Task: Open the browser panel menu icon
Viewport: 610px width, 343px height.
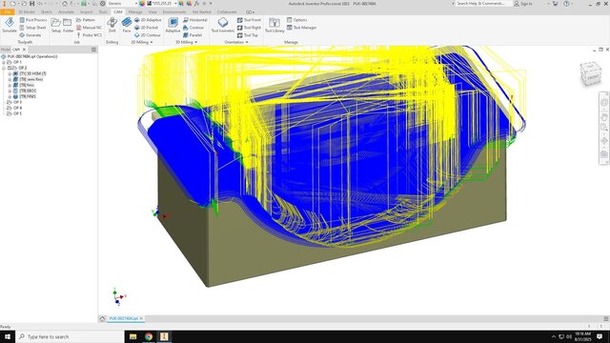Action: tap(93, 50)
